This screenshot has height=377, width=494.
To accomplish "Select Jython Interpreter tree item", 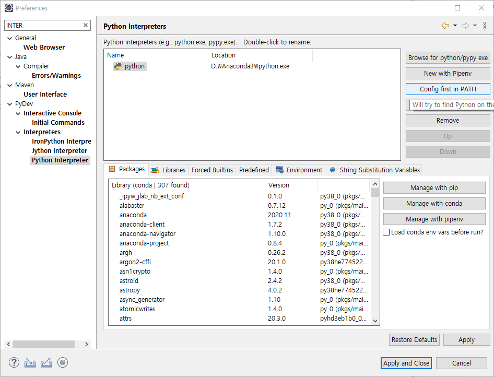I will pos(59,151).
